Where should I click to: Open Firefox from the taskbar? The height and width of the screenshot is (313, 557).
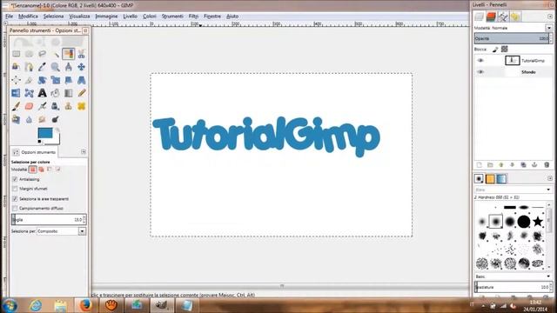pyautogui.click(x=85, y=305)
